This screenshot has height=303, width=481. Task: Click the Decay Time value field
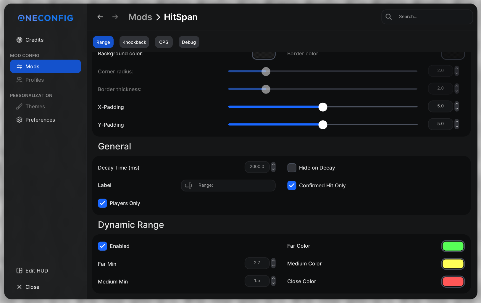(257, 167)
